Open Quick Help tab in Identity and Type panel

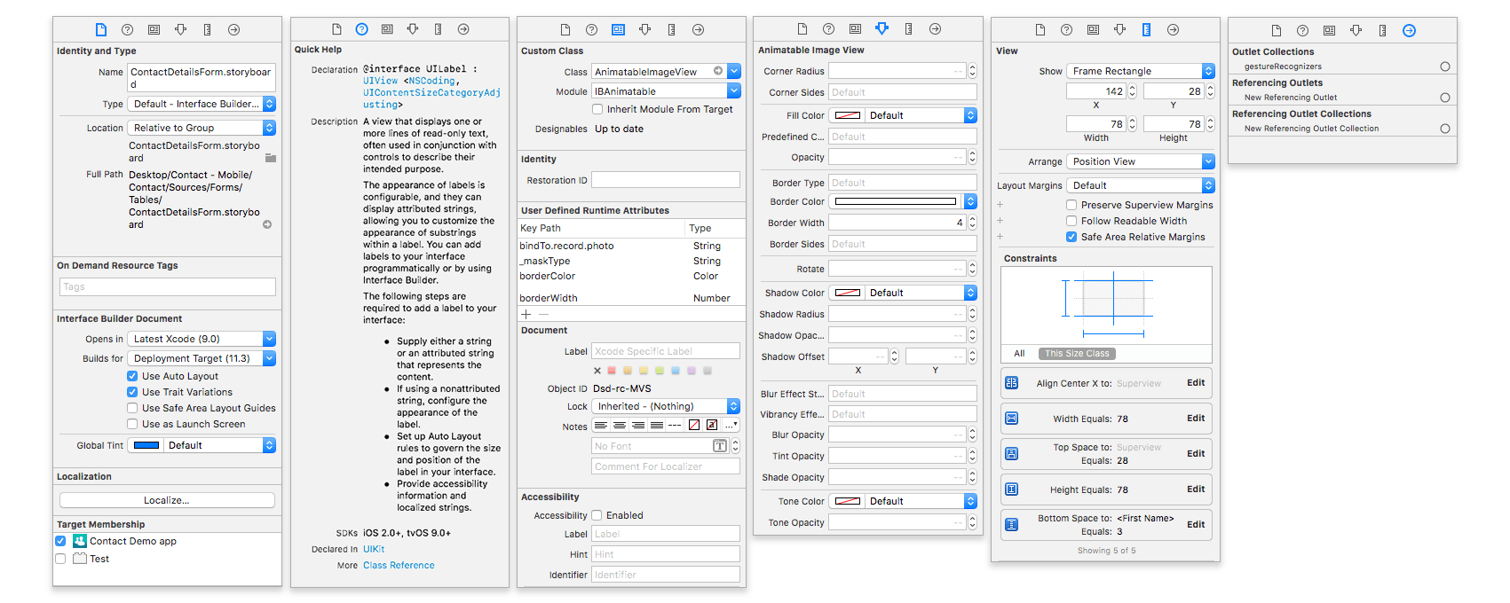tap(127, 29)
